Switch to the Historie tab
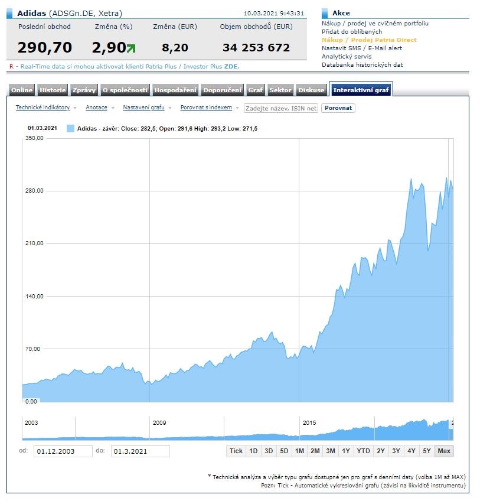Viewport: 490px width, 501px height. (x=53, y=90)
